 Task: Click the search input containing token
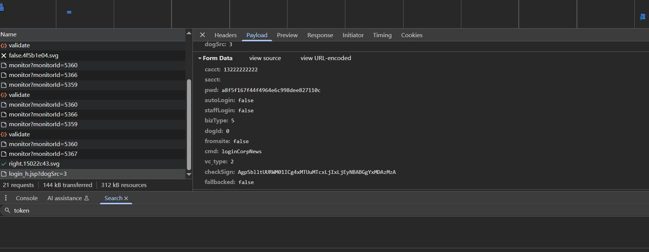[300, 210]
